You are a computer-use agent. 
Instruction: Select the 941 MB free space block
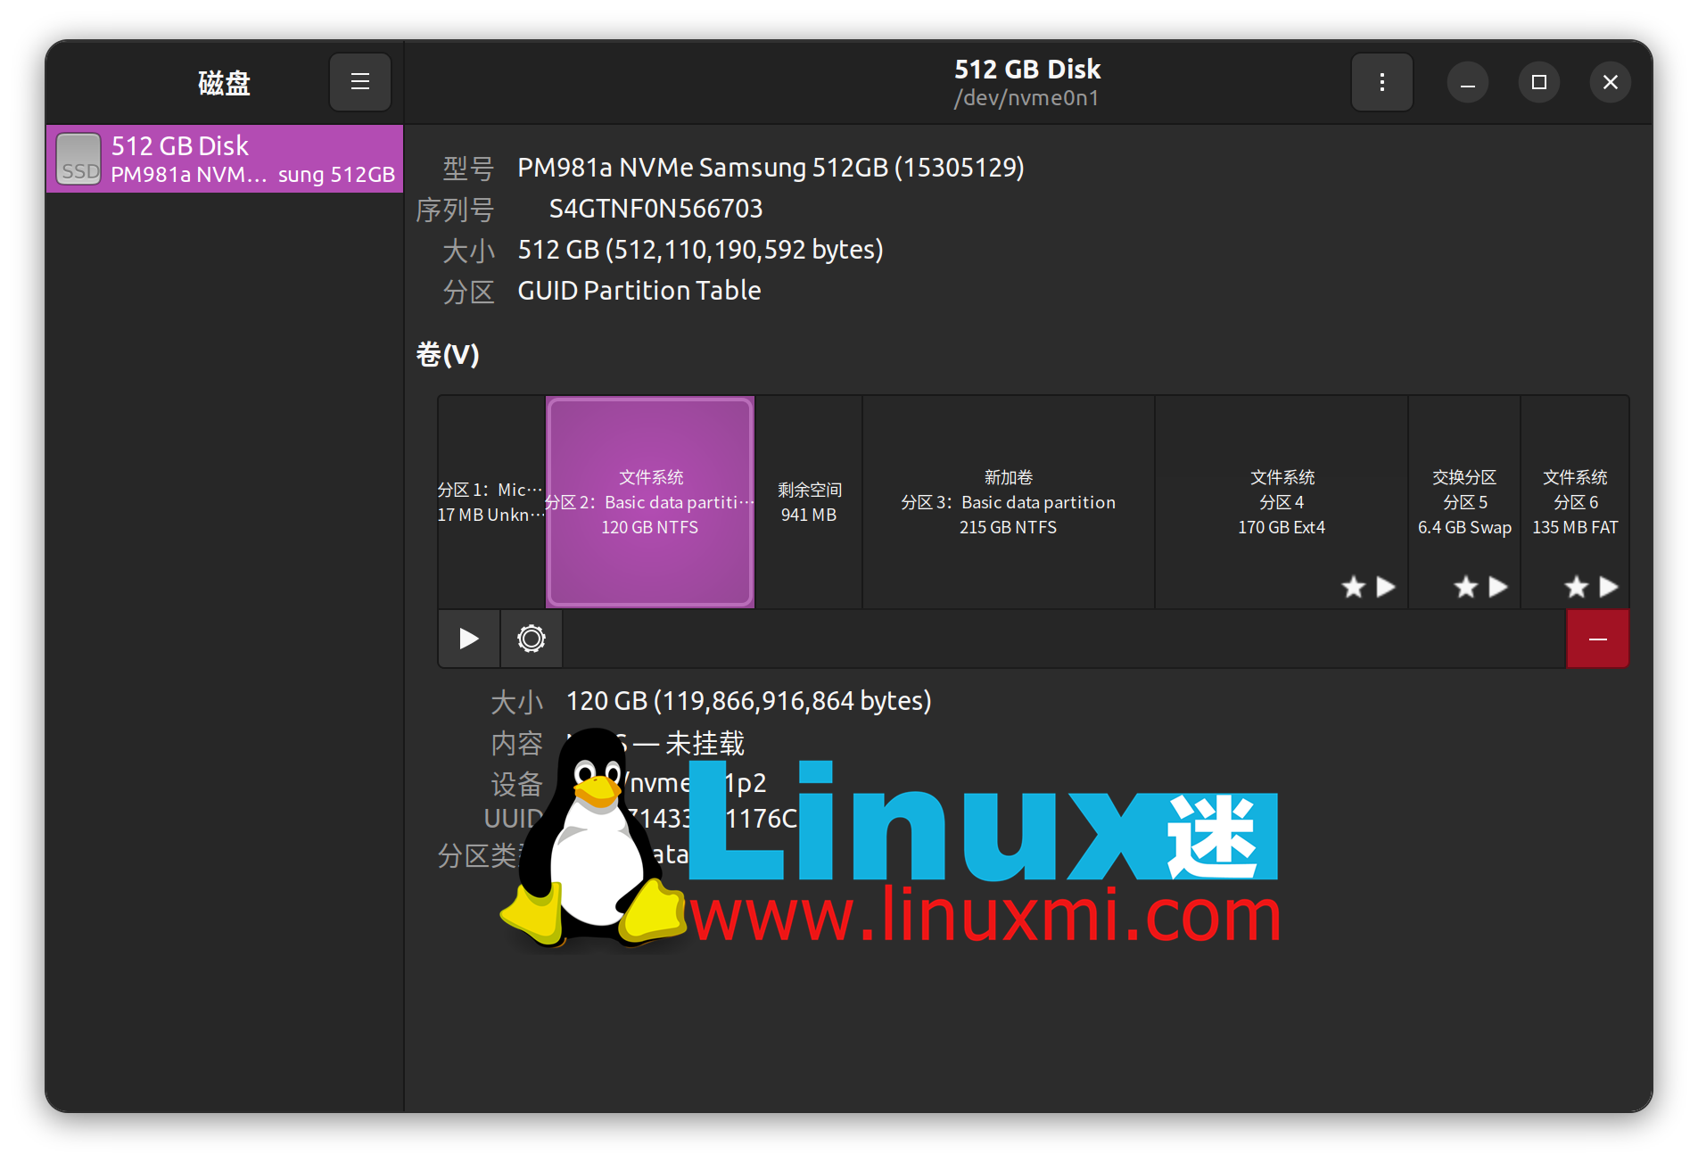click(809, 502)
